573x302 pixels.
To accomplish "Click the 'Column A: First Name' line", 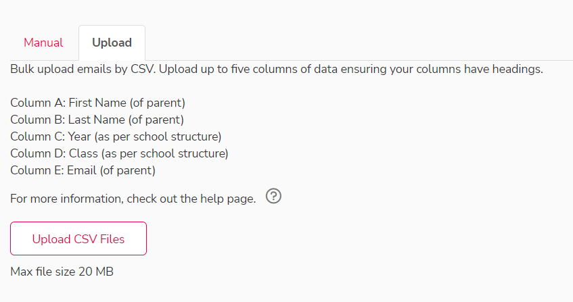I will tap(97, 103).
